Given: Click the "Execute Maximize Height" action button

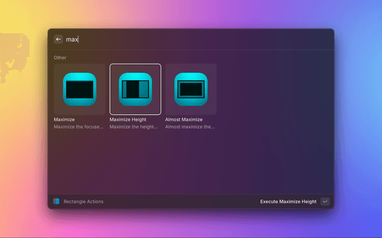Looking at the screenshot, I should (288, 202).
